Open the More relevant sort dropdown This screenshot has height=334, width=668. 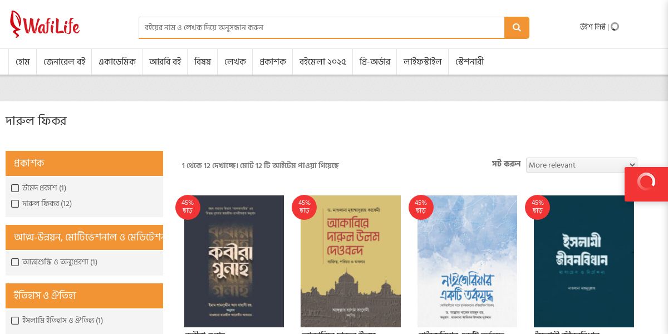pos(581,165)
